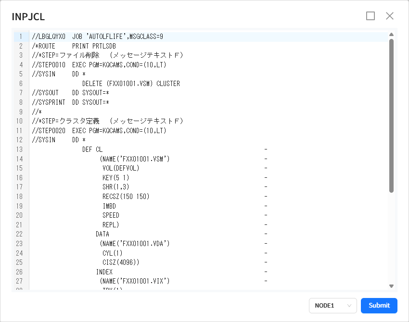Maximize the INPJCL dialog window
Viewport: 409px width, 322px height.
[x=370, y=16]
